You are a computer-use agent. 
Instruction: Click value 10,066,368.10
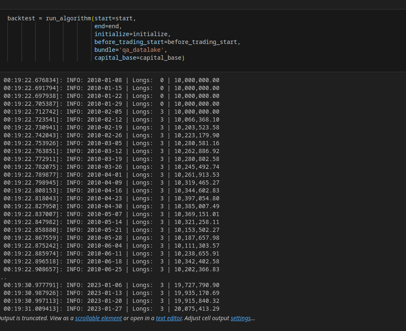pos(197,120)
